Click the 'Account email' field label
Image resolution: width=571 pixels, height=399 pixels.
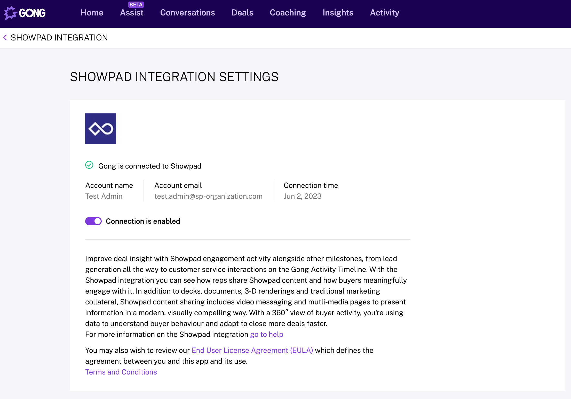point(178,185)
